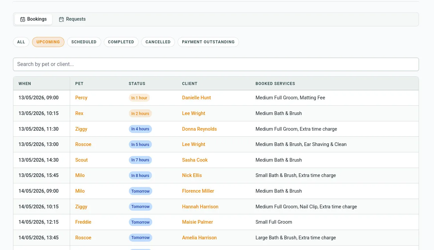The height and width of the screenshot is (250, 434).
Task: Open client Danielle Hunt
Action: tap(197, 98)
